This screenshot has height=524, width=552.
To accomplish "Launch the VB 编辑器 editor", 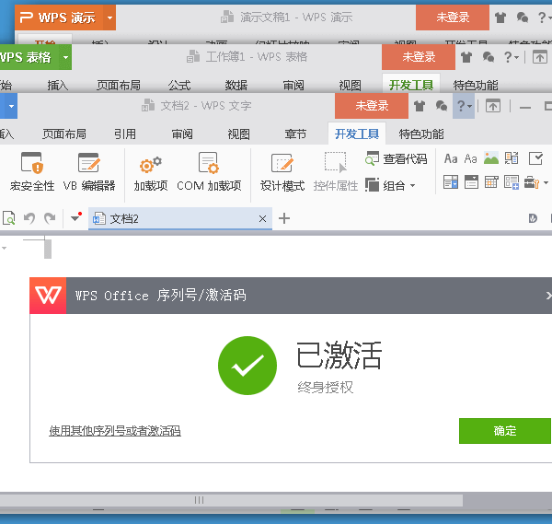I will click(89, 172).
